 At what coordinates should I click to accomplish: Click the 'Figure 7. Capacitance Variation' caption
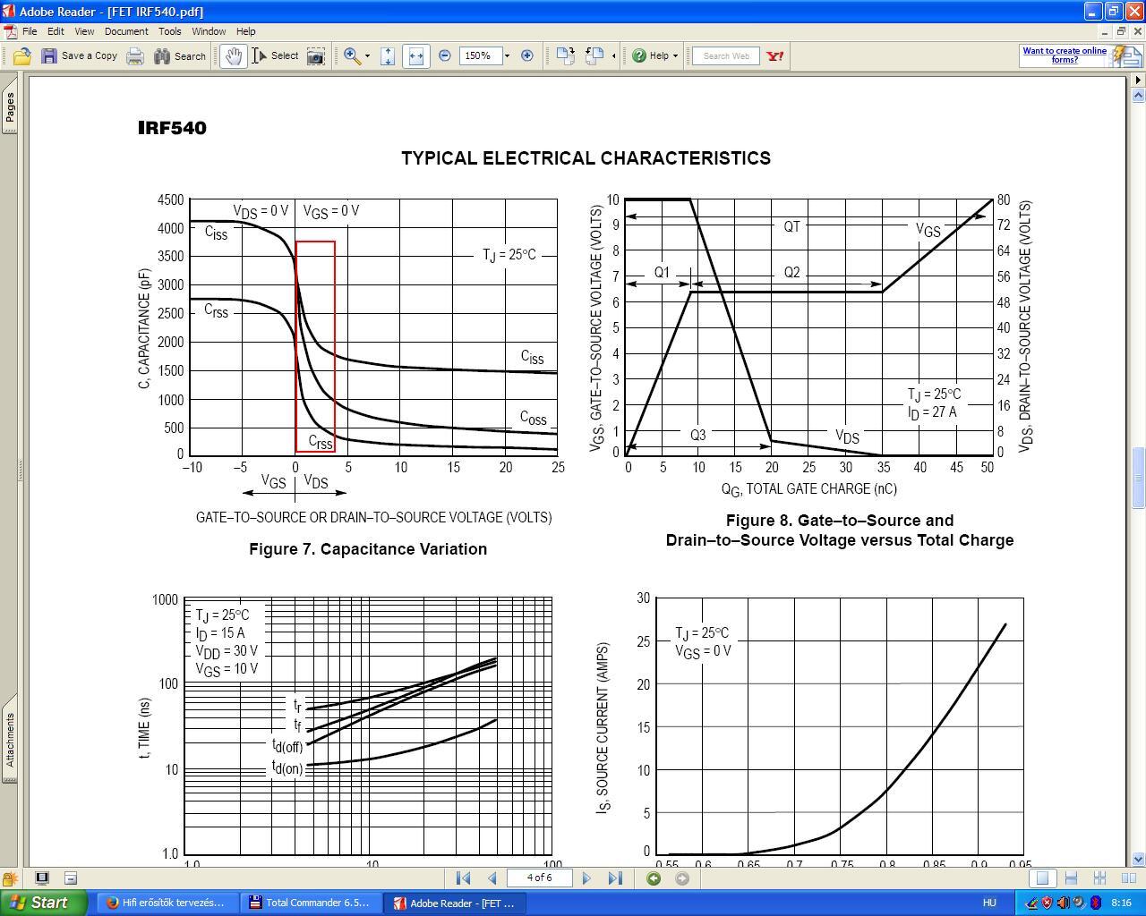coord(368,548)
